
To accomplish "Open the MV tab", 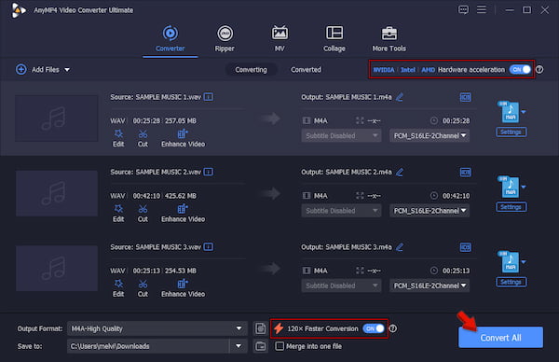I will click(279, 39).
